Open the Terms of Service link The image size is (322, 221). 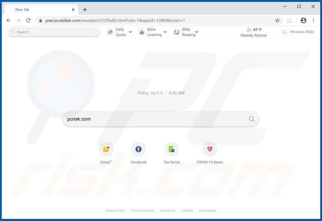coord(142,210)
